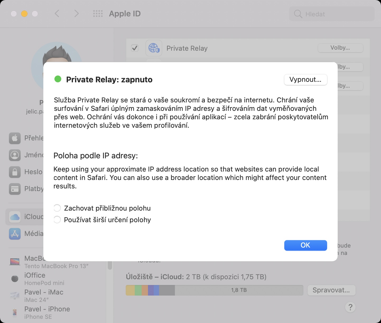381x323 pixels.
Task: Click the green Private Relay status dot
Action: 58,79
